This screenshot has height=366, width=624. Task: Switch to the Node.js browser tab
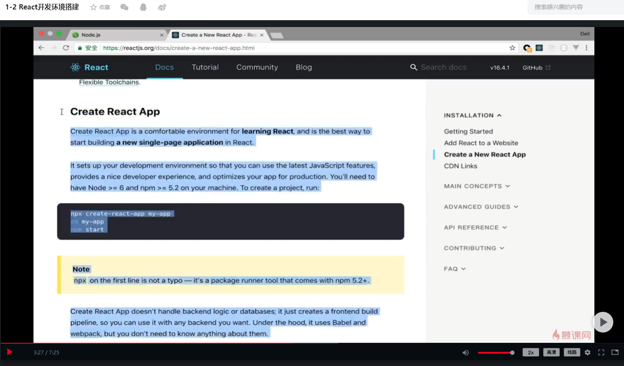click(116, 35)
